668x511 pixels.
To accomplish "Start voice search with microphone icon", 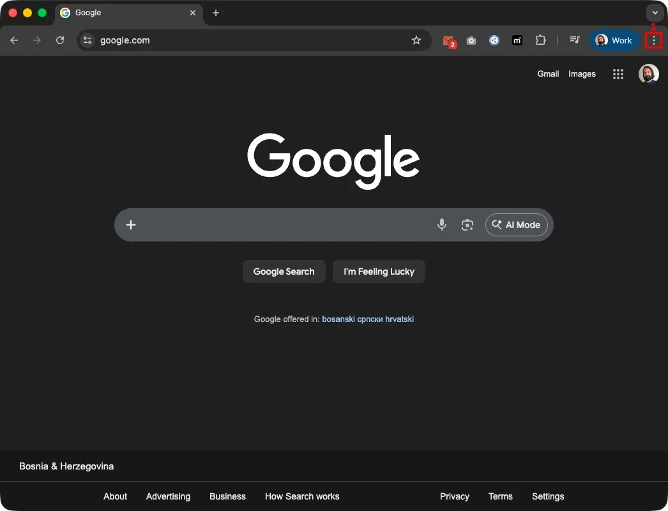I will (x=442, y=225).
